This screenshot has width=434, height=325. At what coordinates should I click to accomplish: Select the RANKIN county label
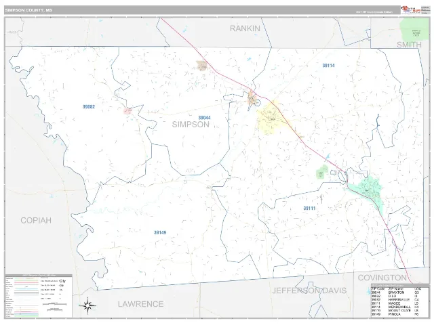click(245, 28)
